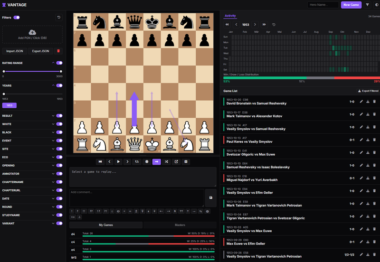Edit the Bronstein vs Reshevsky game
The height and width of the screenshot is (262, 380).
coord(361,101)
